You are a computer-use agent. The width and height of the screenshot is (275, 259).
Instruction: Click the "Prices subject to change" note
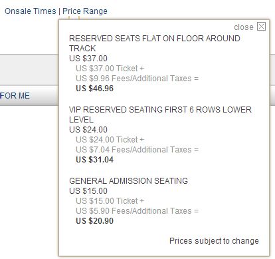[x=214, y=241]
